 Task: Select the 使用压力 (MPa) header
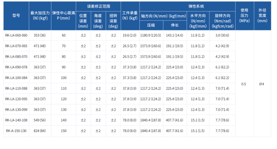coord(244,15)
